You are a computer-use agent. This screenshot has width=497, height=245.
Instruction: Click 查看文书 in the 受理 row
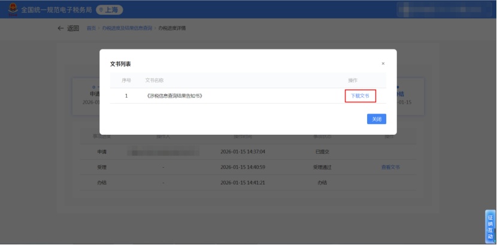[390, 167]
